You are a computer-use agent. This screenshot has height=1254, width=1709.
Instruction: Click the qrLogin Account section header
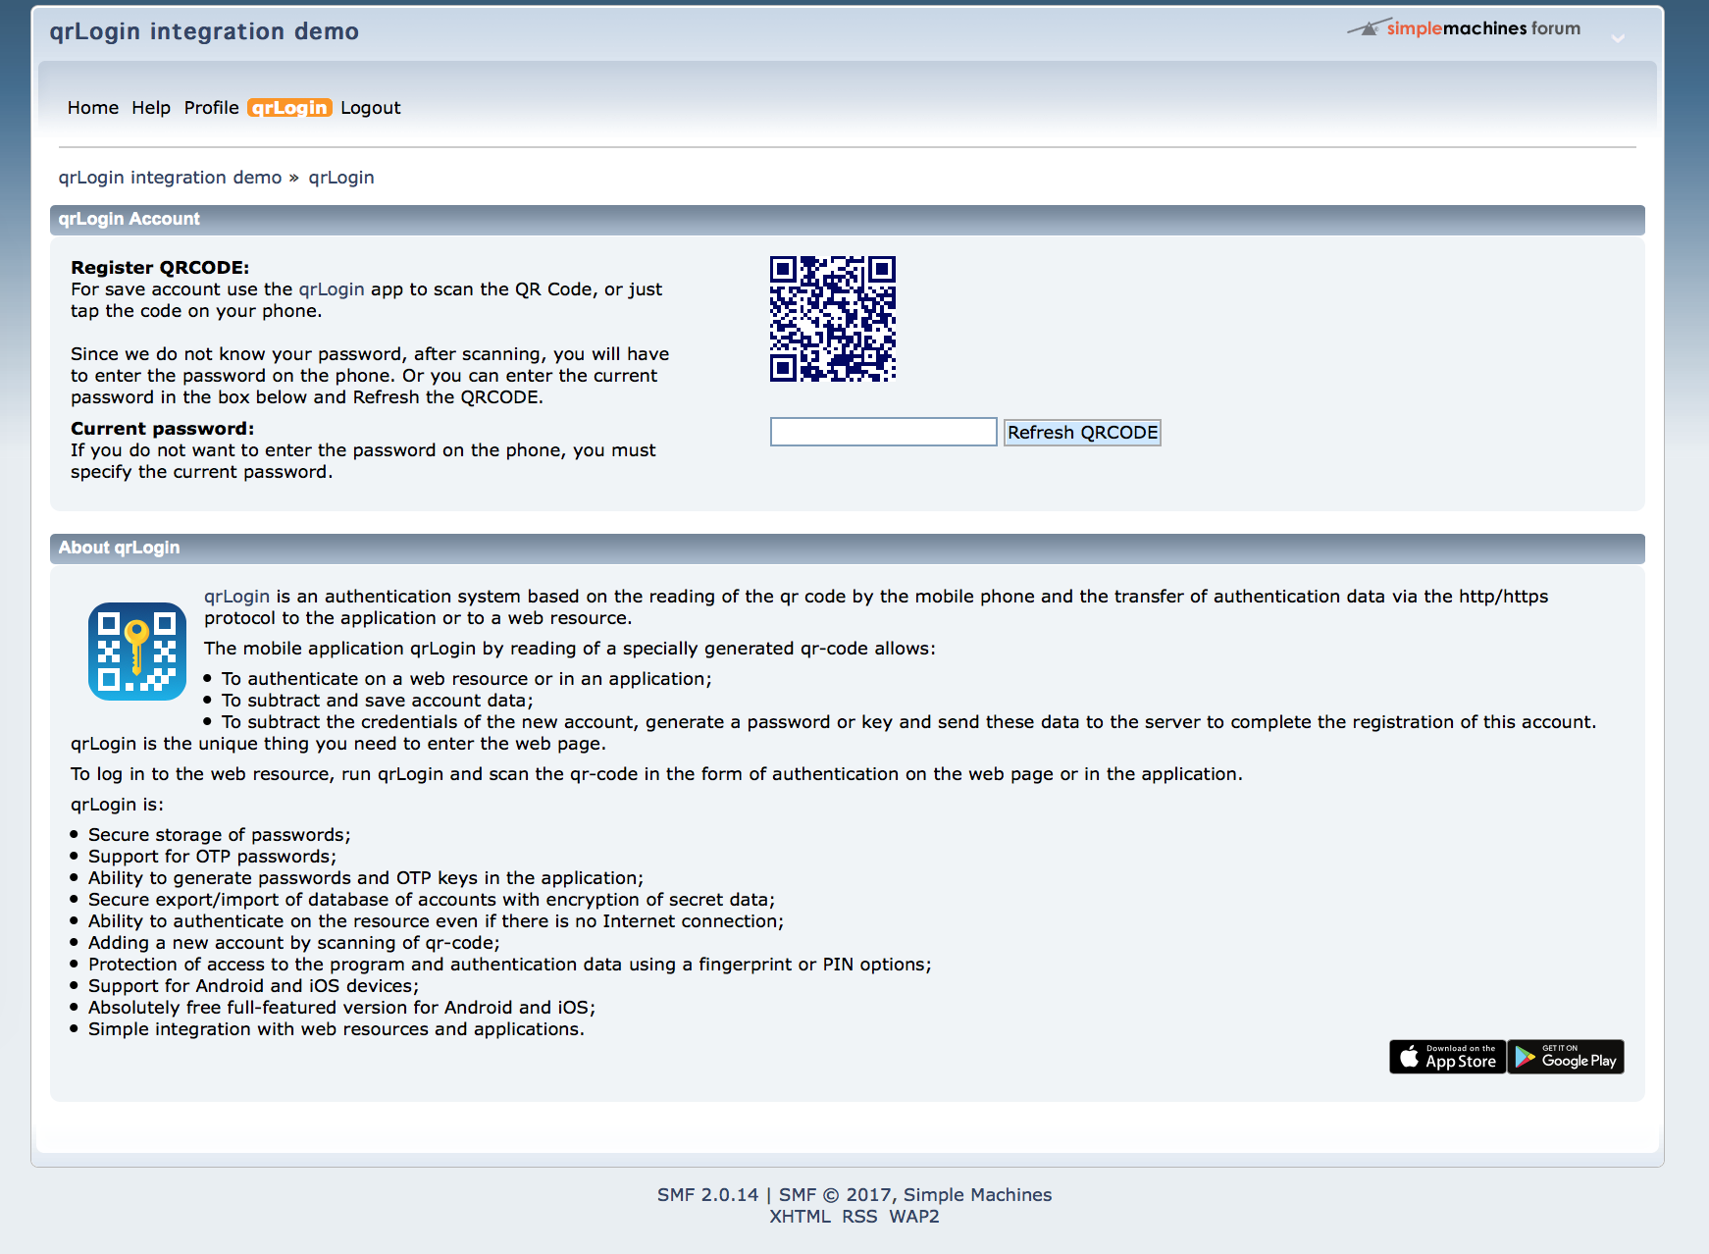[x=848, y=220]
